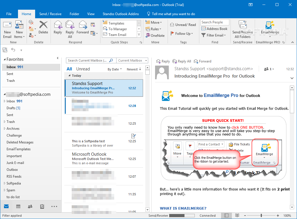297x219 pixels.
Task: Open the Microsoft Outlook test message
Action: (104, 159)
